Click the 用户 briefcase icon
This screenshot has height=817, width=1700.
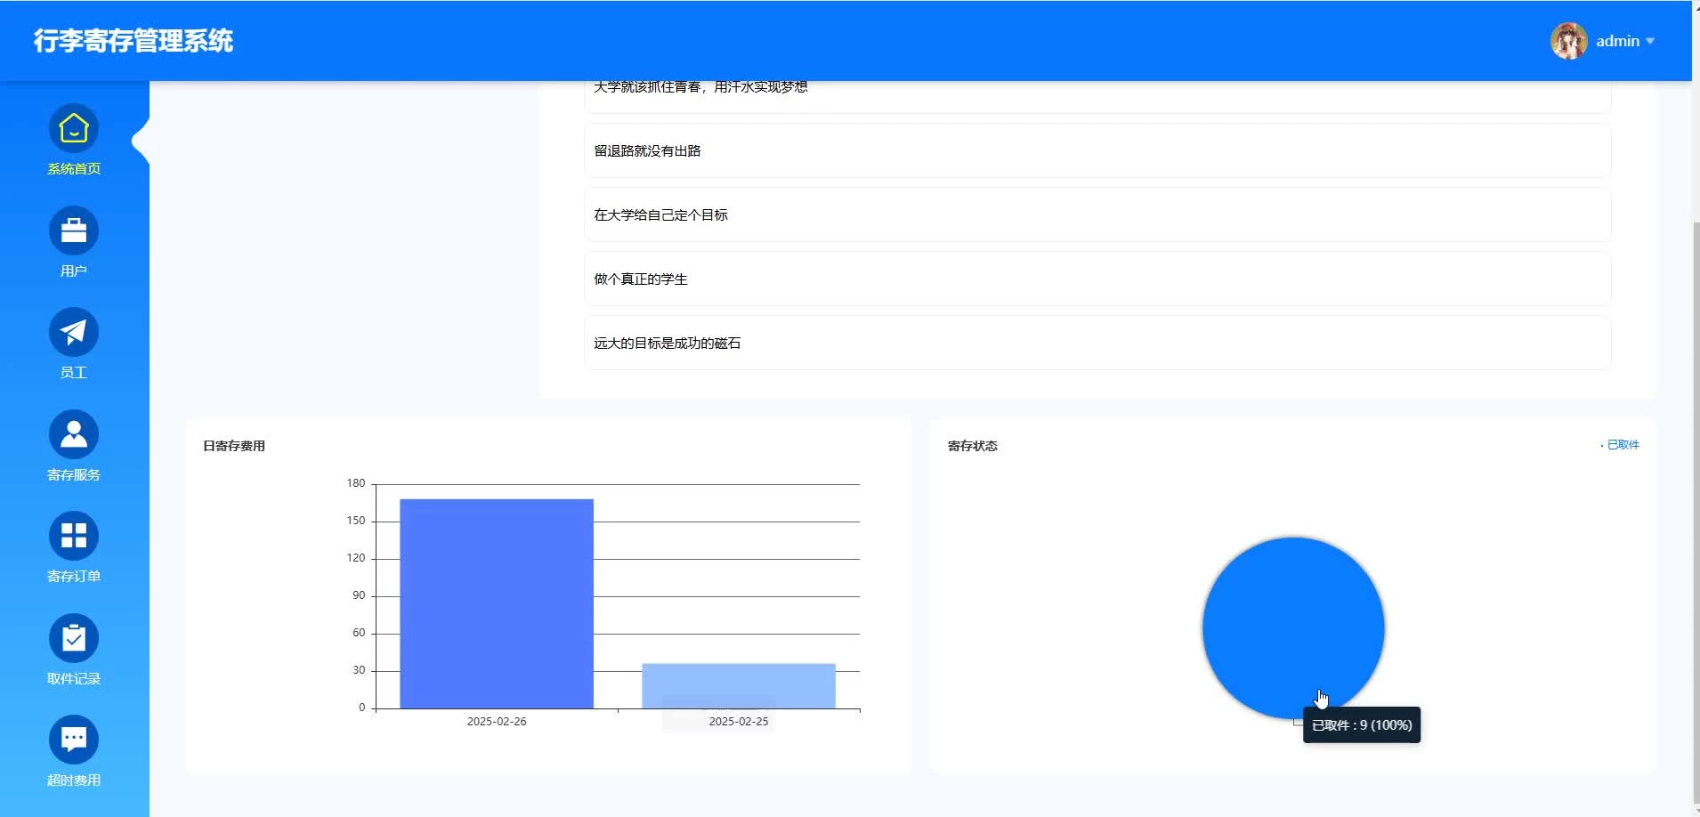(74, 231)
